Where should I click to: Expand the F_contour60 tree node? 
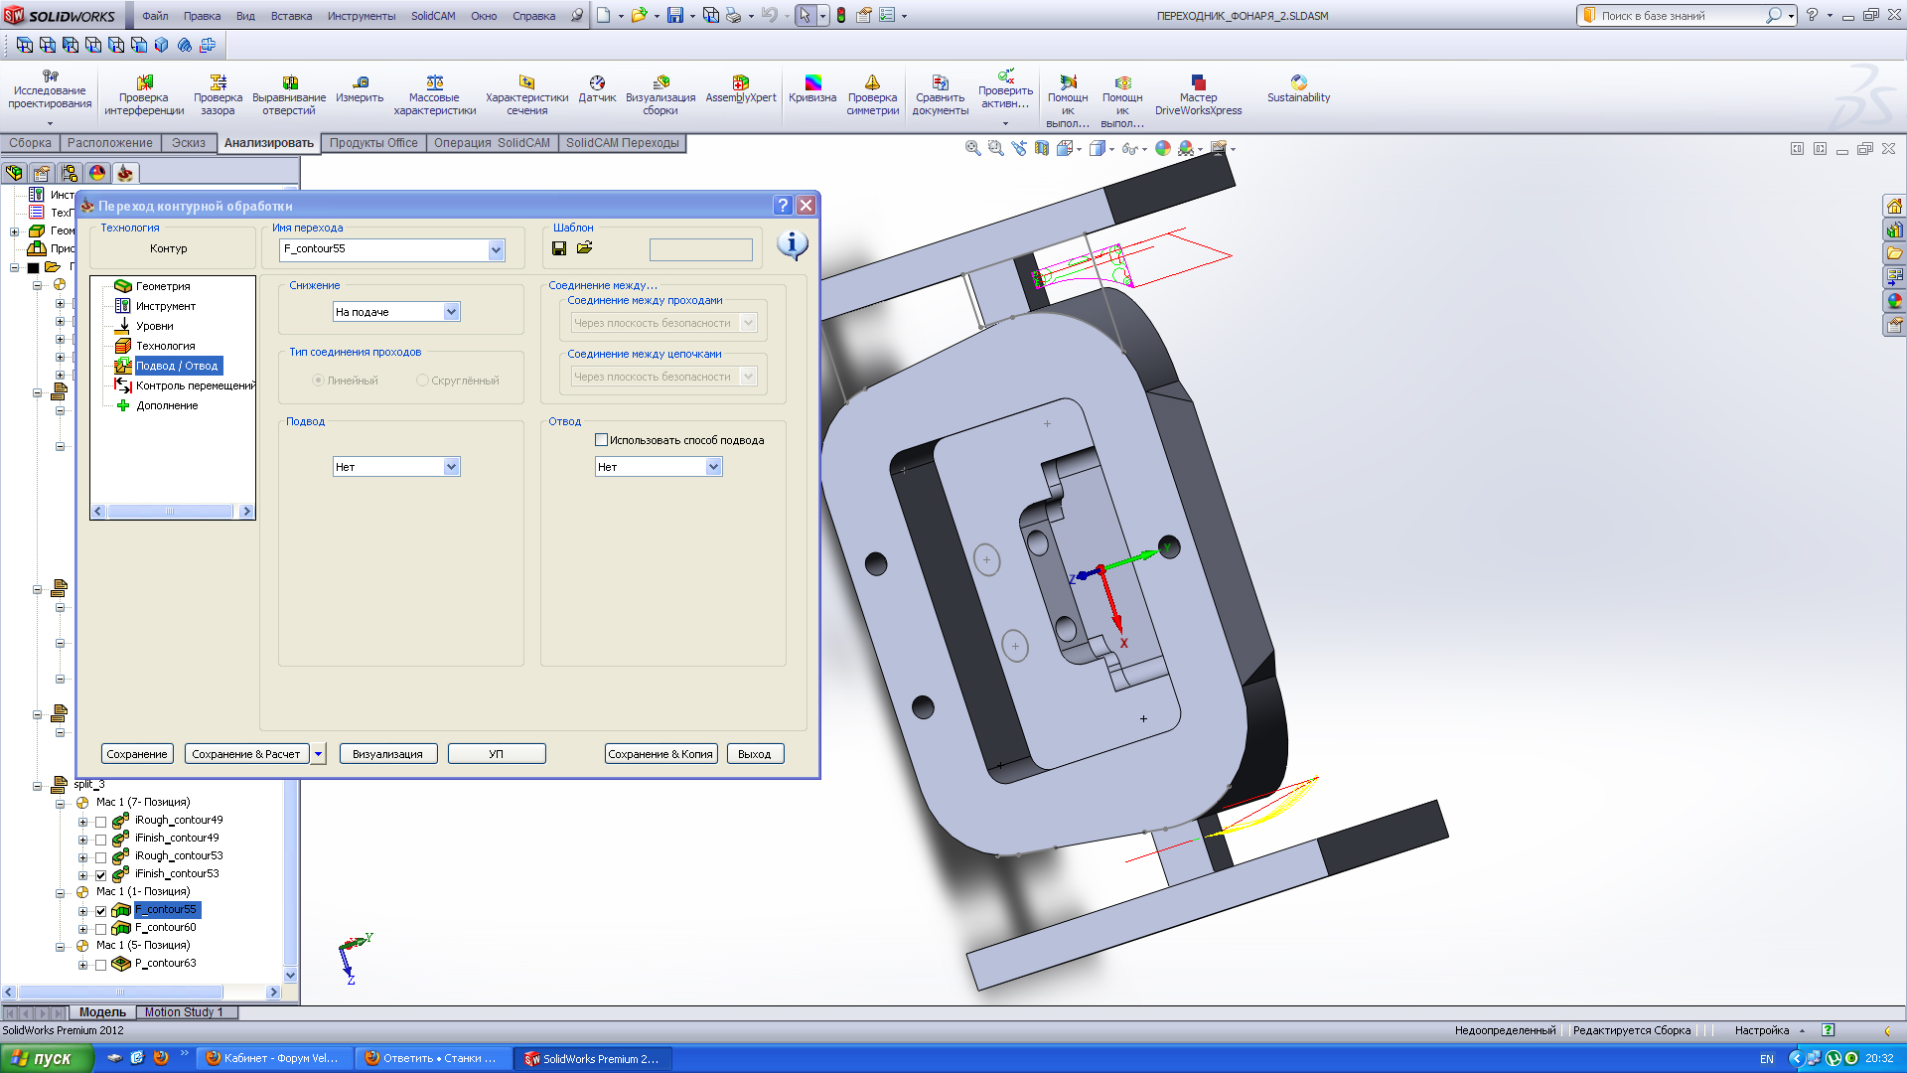[x=83, y=928]
